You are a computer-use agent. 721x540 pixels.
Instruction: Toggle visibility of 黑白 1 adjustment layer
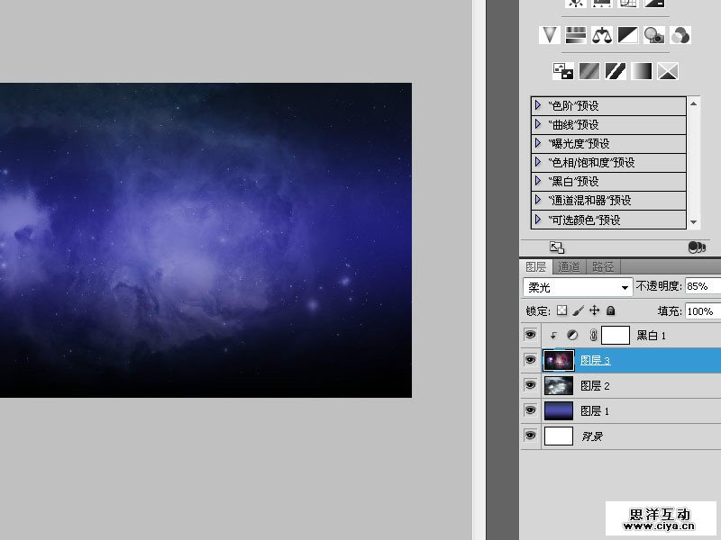[531, 335]
